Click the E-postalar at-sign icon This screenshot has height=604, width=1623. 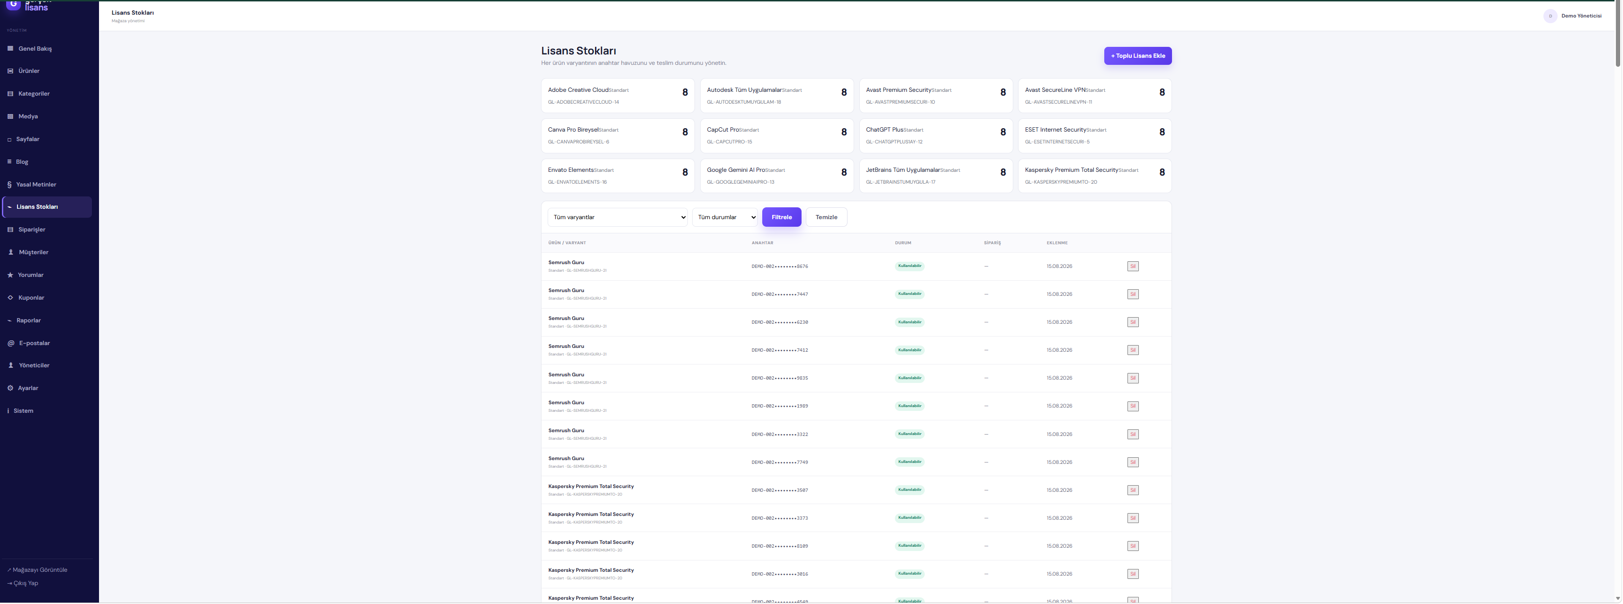coord(11,343)
